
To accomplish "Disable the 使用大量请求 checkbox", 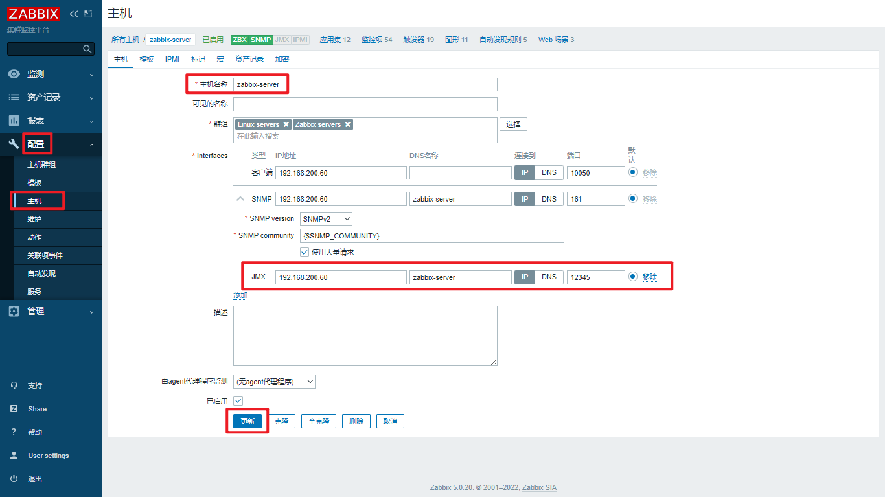I will tap(304, 251).
